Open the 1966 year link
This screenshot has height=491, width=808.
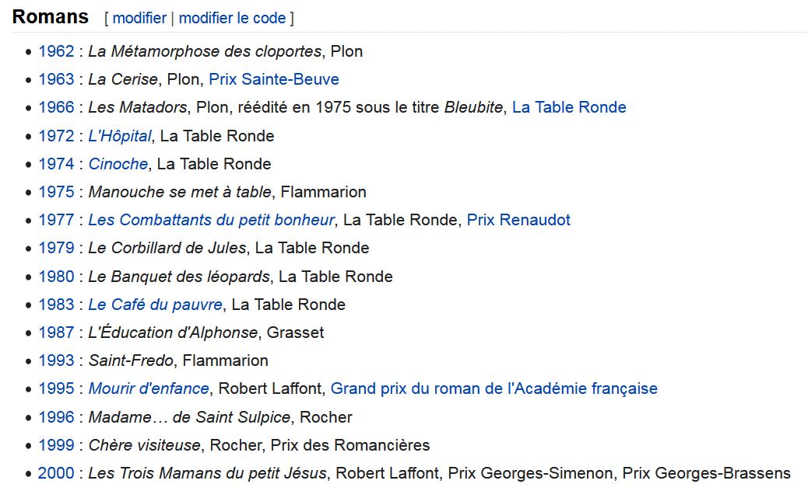[x=56, y=107]
